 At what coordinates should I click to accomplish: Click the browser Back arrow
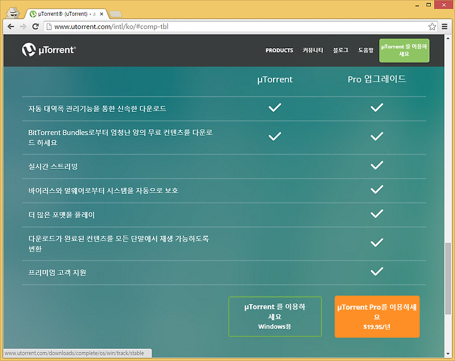tap(11, 27)
